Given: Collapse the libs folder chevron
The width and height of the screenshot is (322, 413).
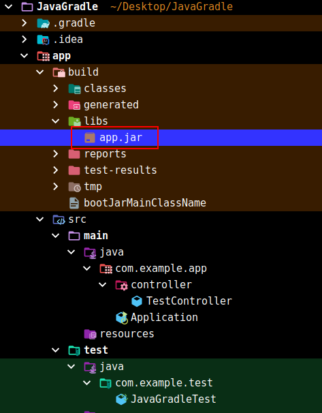Looking at the screenshot, I should click(56, 121).
